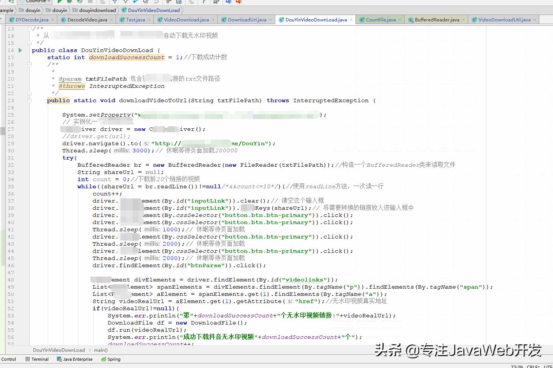Run the program with the green Run icon

pyautogui.click(x=59, y=2)
